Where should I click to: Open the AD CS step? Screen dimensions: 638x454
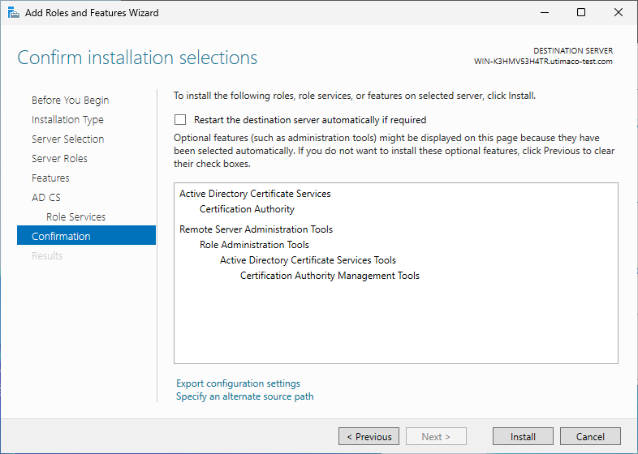click(46, 198)
